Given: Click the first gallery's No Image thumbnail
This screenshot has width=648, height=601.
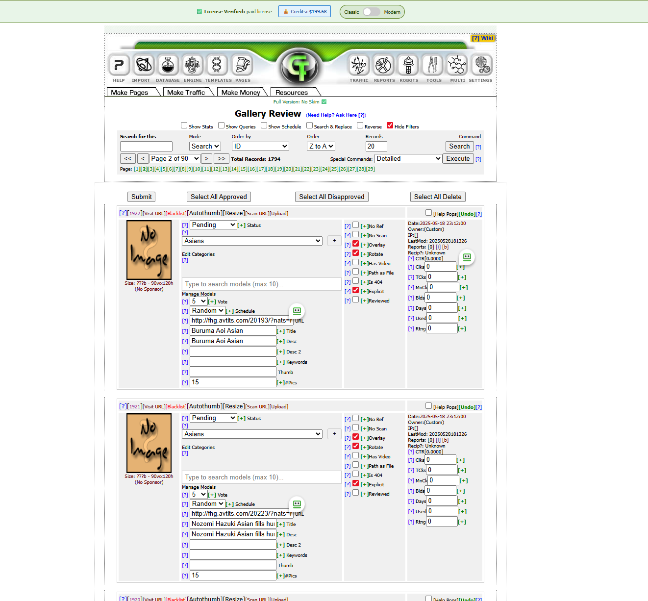Looking at the screenshot, I should tap(149, 250).
